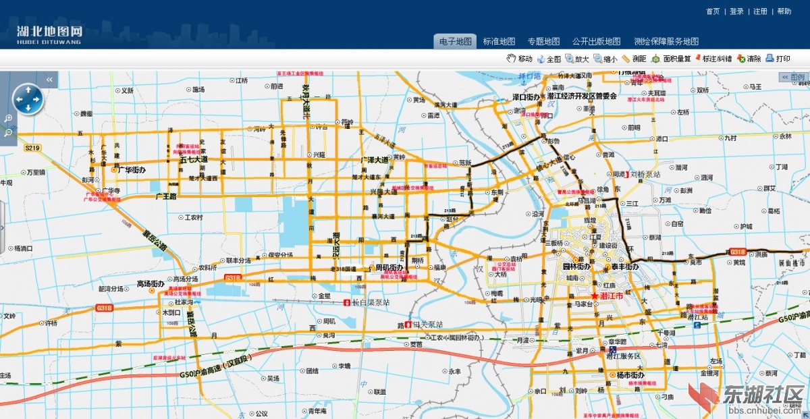The image size is (810, 419).
Task: Click the magnifier minus under the pan wheel
Action: (8, 133)
